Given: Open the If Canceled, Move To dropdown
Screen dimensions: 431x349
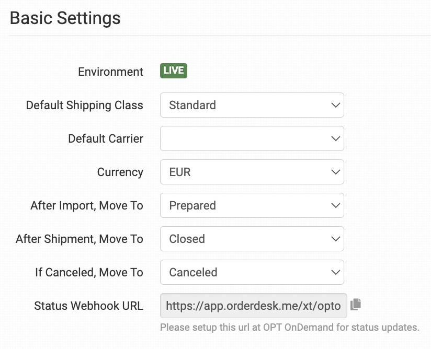Looking at the screenshot, I should [x=252, y=272].
